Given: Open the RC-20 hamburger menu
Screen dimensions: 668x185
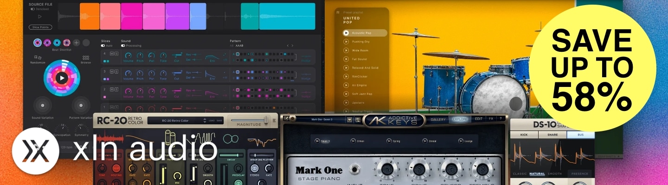Looking at the screenshot, I should click(x=274, y=121).
